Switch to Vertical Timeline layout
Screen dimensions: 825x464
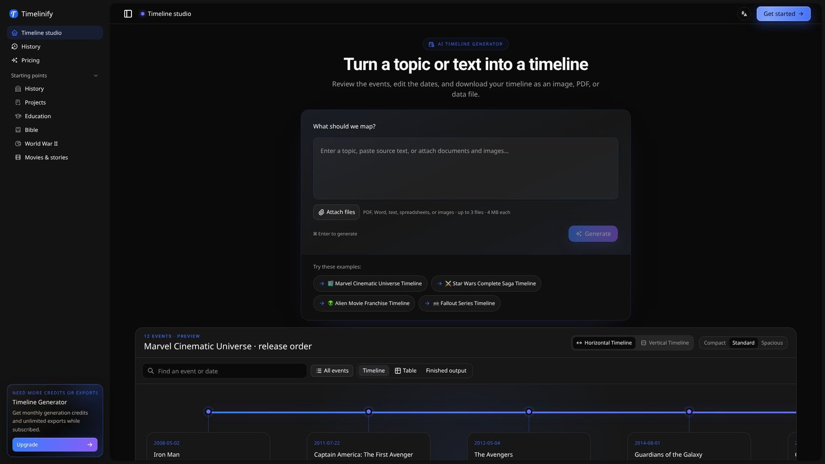pos(665,343)
